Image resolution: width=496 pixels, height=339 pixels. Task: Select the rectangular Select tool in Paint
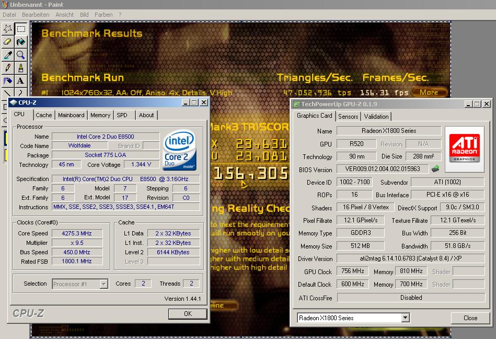tap(21, 29)
